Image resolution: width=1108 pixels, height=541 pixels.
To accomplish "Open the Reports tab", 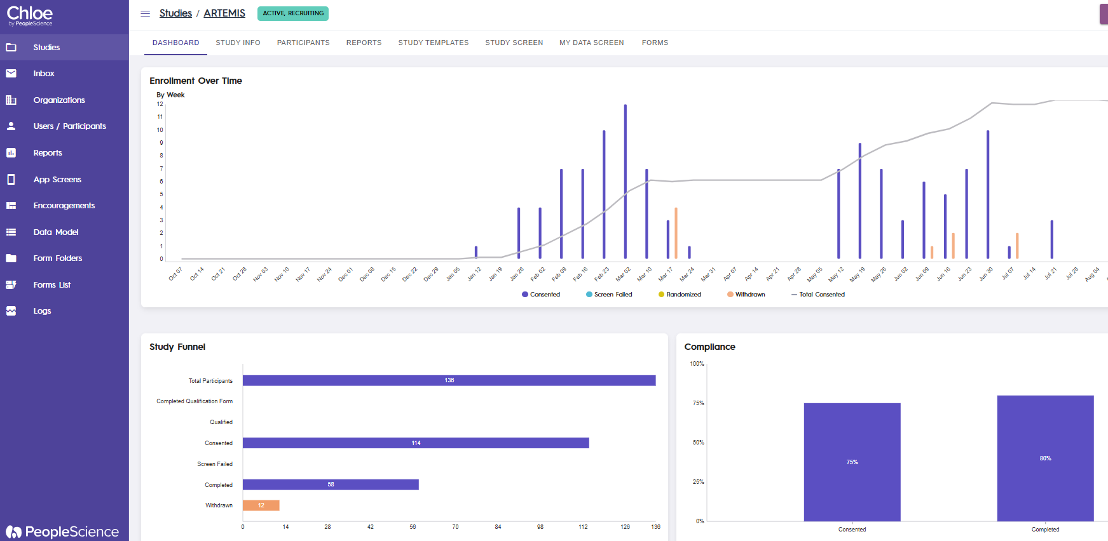I will pyautogui.click(x=364, y=43).
